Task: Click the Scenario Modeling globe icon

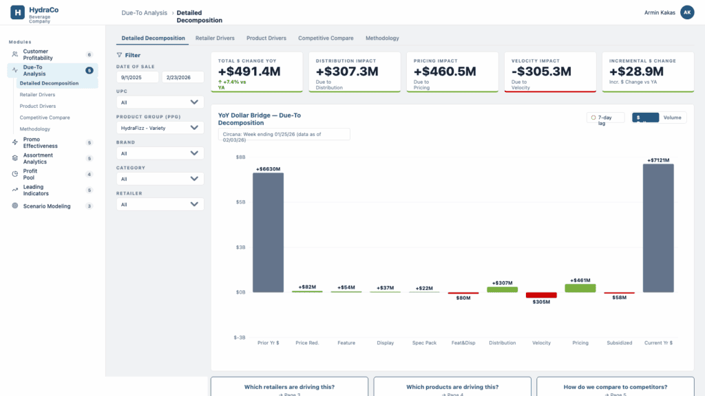Action: [x=15, y=206]
